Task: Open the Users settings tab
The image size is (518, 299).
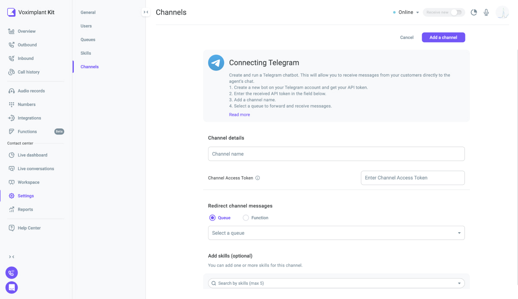Action: [86, 26]
